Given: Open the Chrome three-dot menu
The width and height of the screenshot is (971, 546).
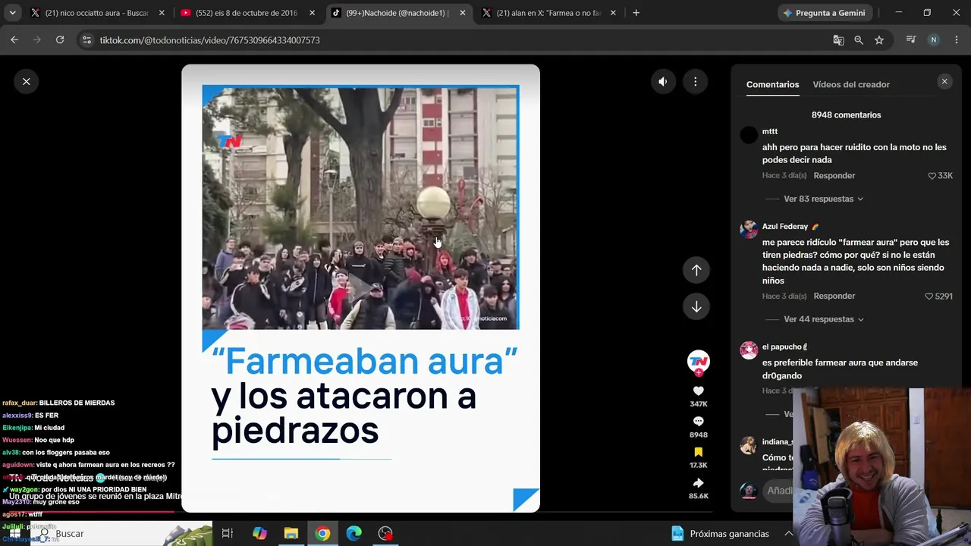Looking at the screenshot, I should tap(956, 40).
